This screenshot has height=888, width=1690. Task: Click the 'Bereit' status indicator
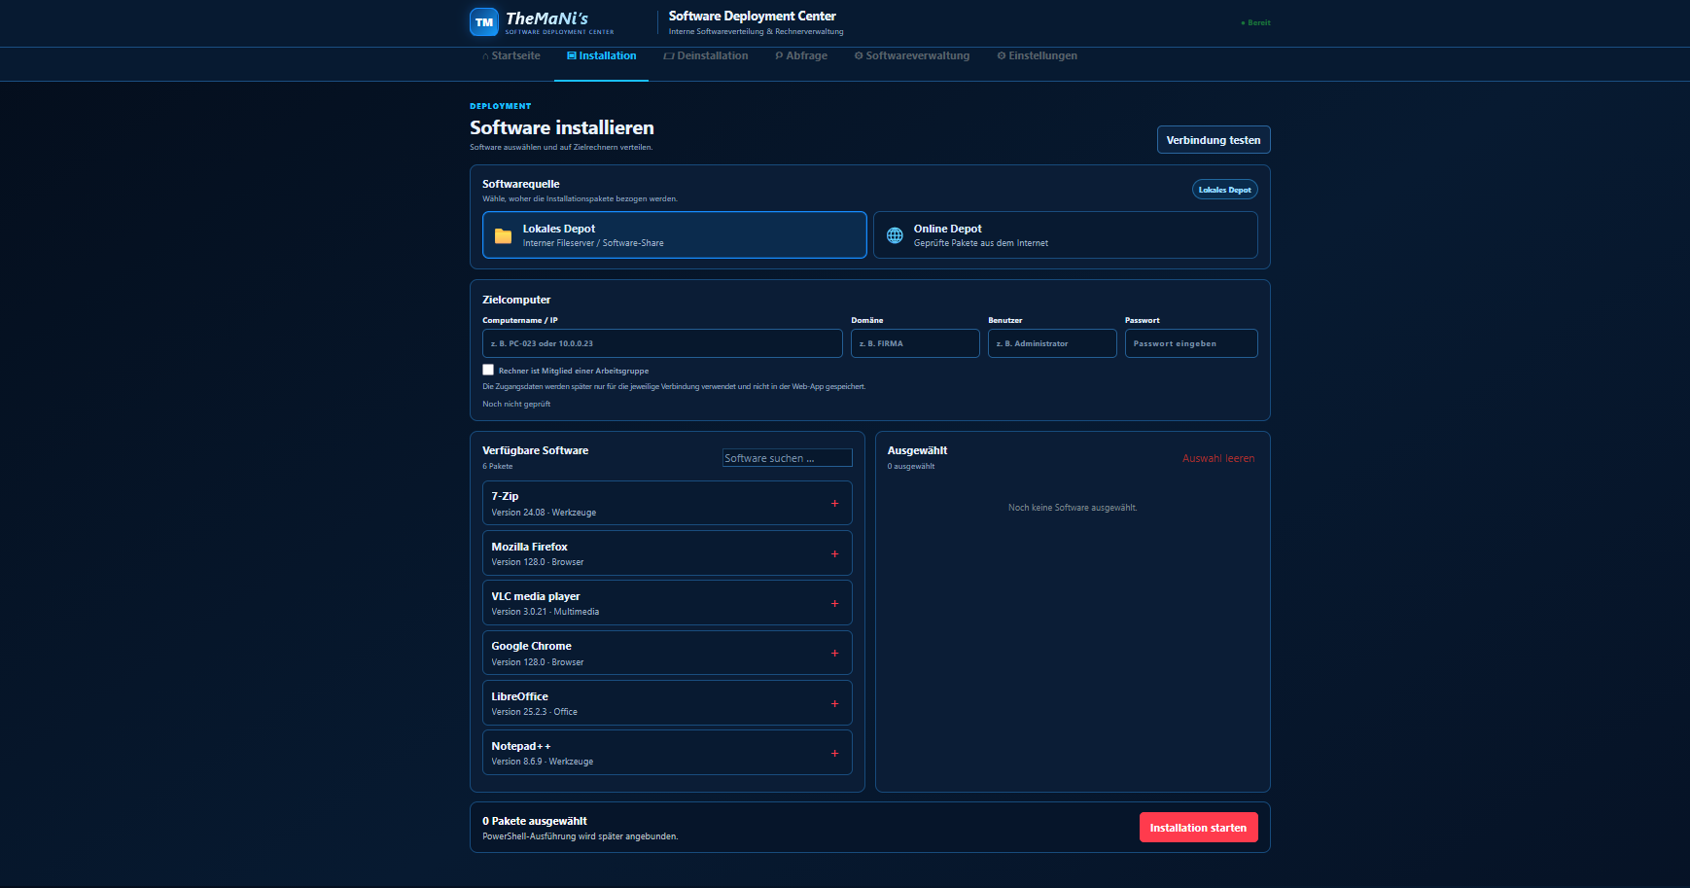[1255, 22]
